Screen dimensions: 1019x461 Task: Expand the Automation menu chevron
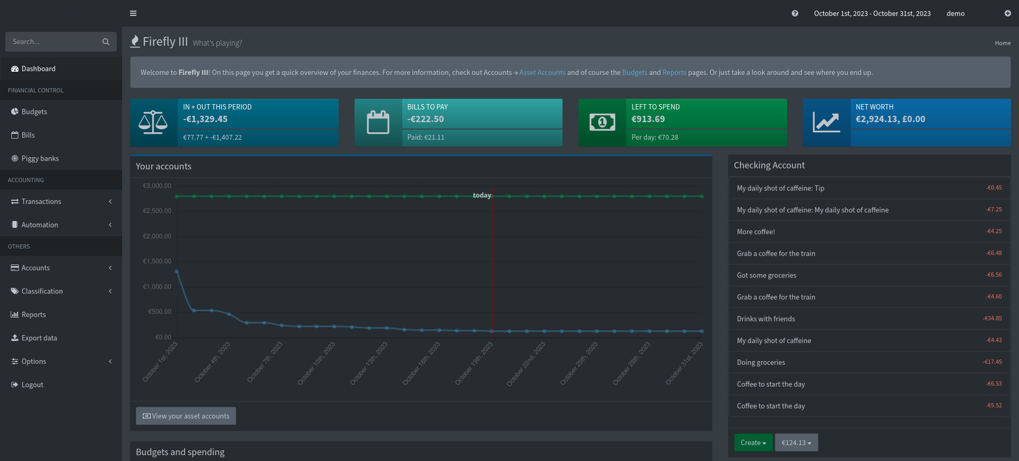point(110,225)
